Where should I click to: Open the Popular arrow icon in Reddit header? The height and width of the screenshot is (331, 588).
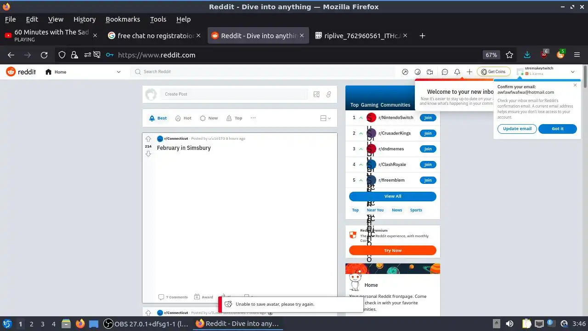[x=405, y=72]
